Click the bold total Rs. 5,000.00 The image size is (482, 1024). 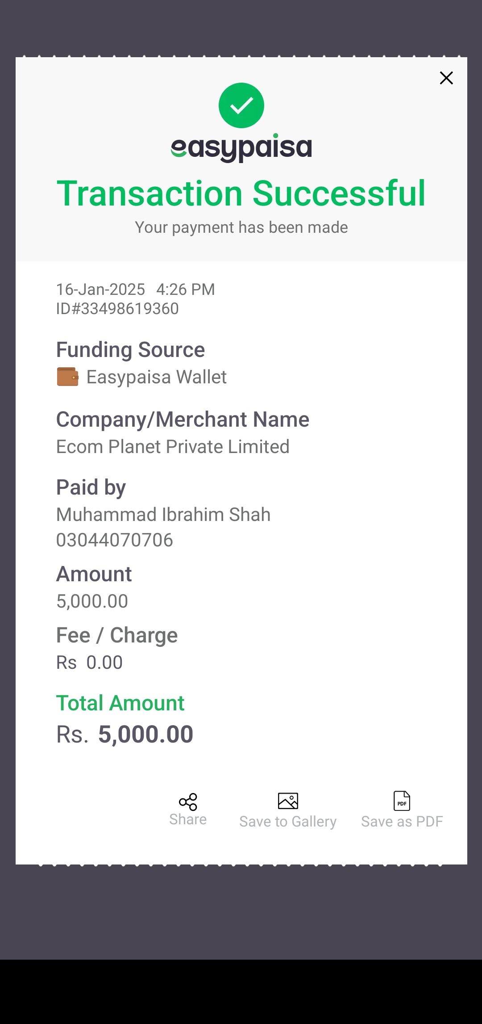point(125,734)
